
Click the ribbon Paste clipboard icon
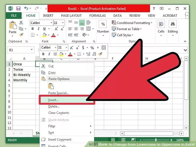click(13, 25)
